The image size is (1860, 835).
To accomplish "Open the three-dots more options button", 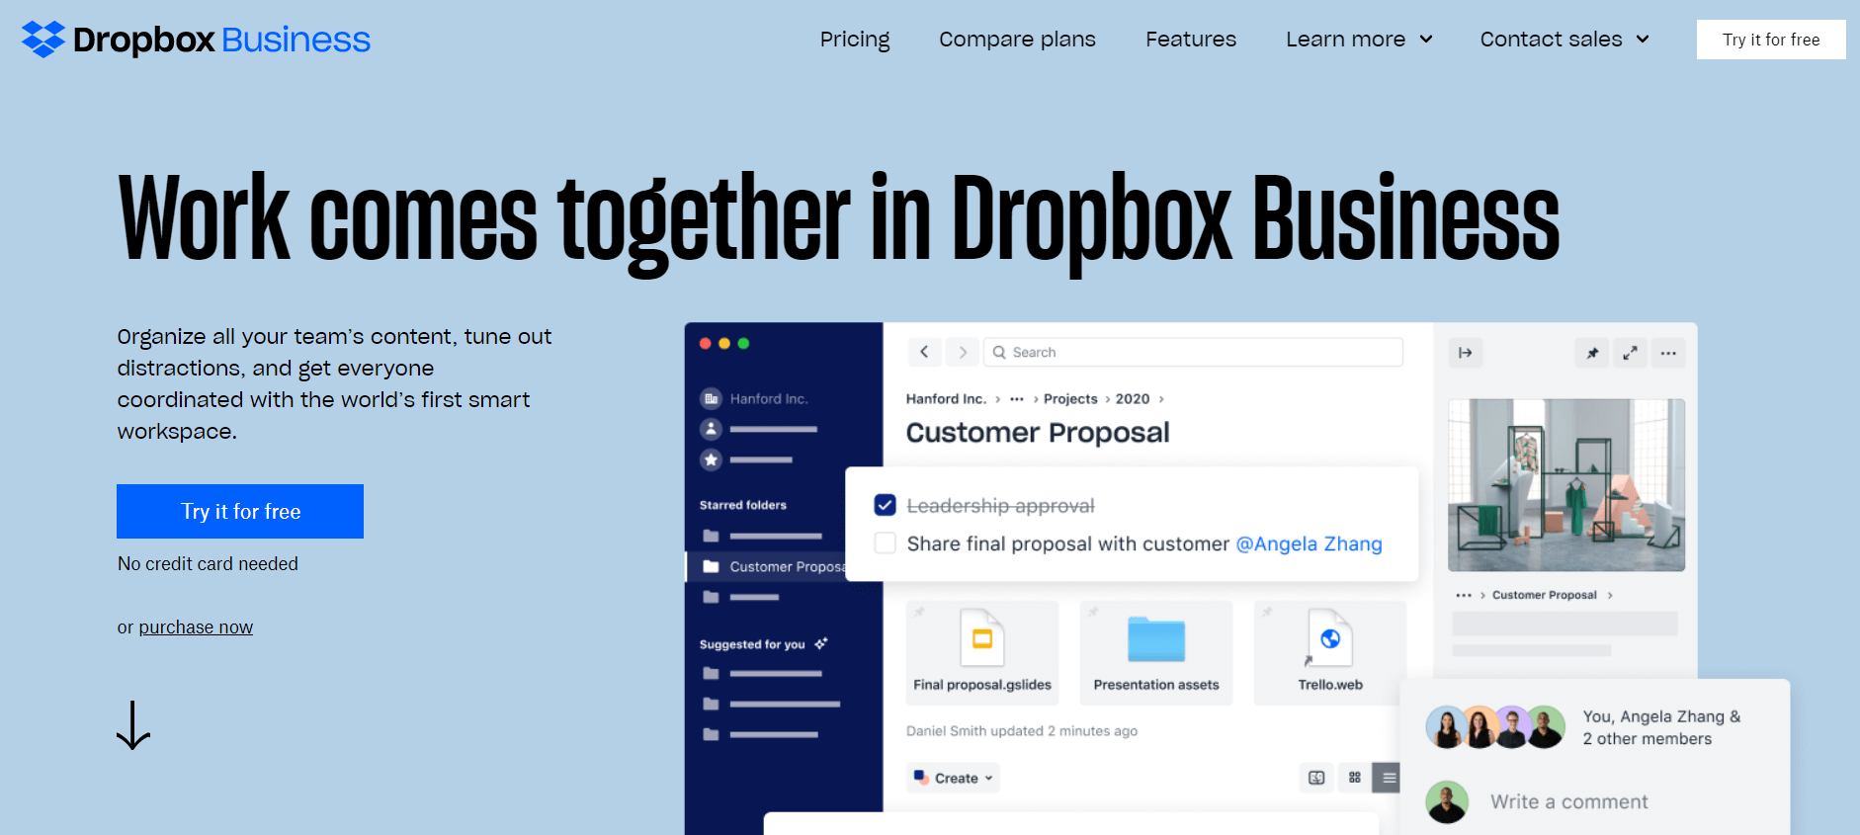I will coord(1668,353).
